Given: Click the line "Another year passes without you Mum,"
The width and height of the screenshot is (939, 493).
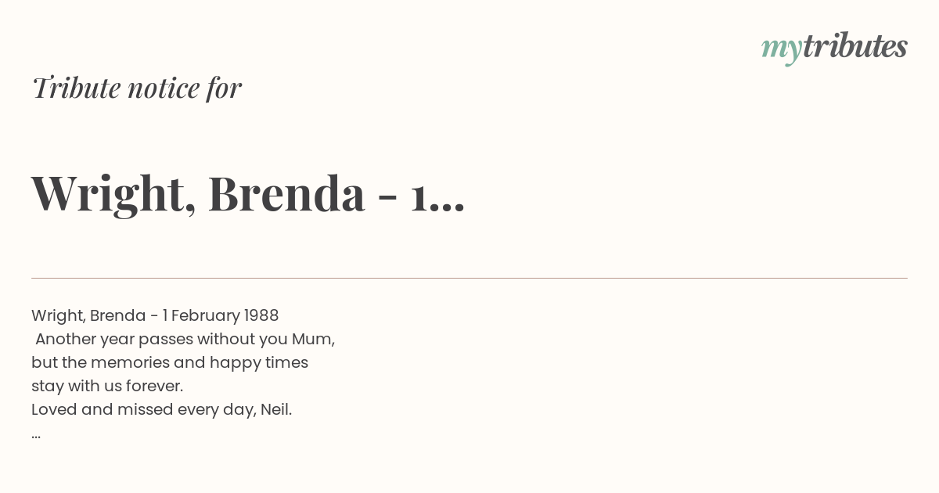Looking at the screenshot, I should (x=185, y=339).
